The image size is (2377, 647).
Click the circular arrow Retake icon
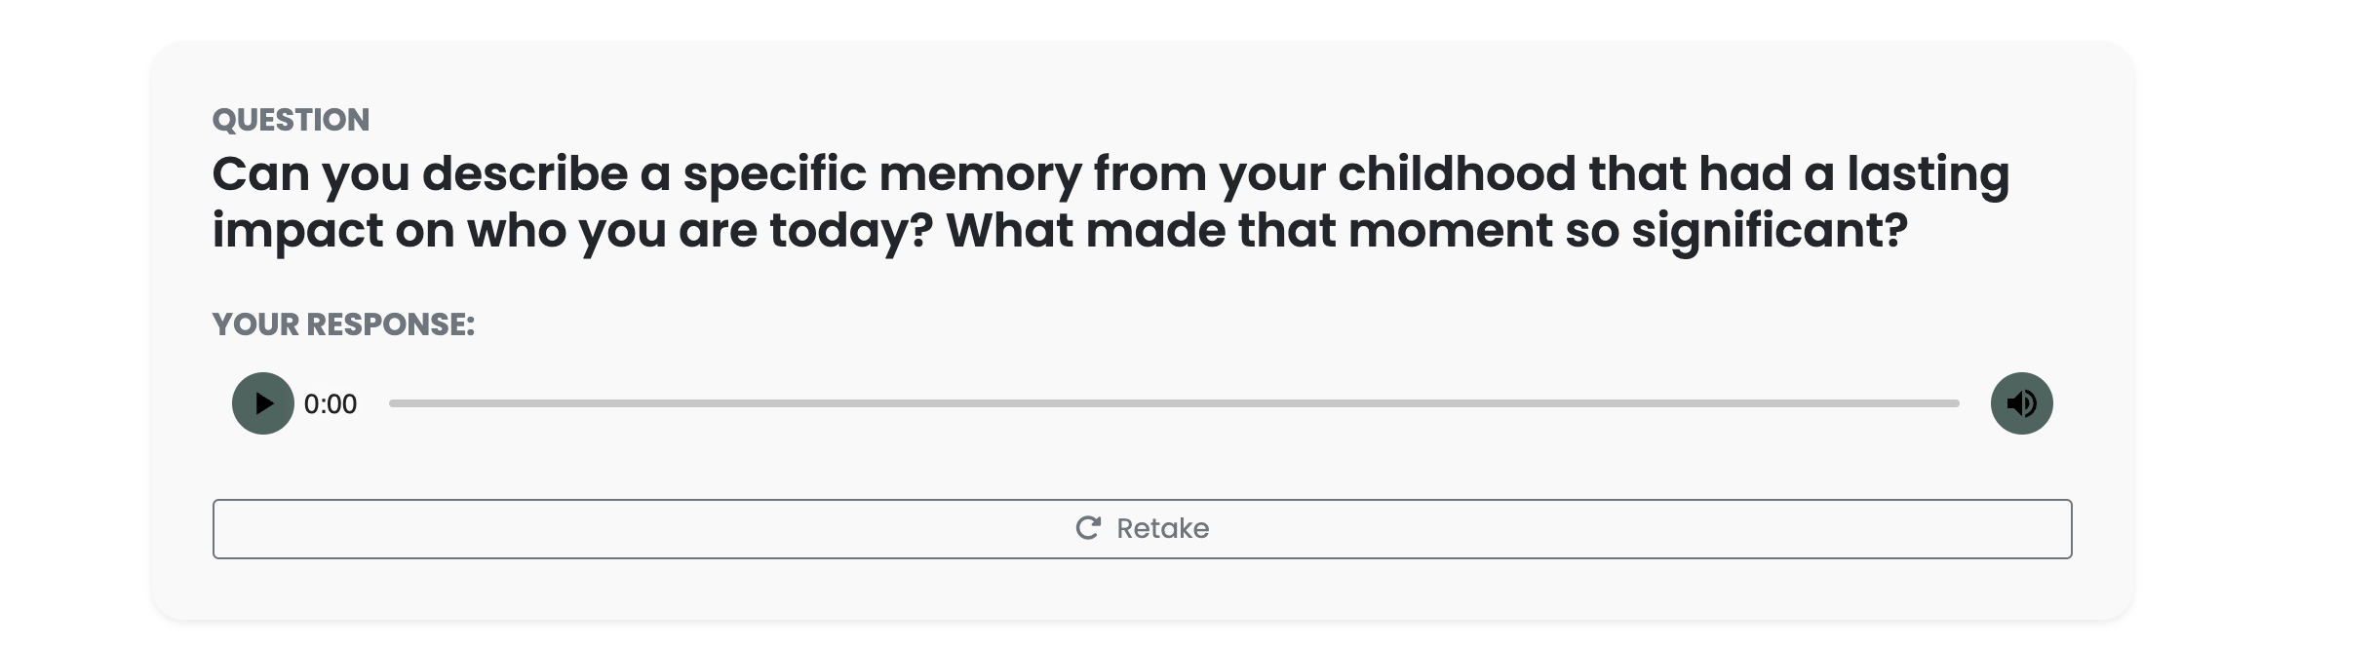tap(1088, 528)
